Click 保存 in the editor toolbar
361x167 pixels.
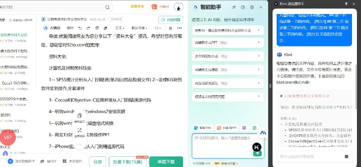pyautogui.click(x=70, y=28)
